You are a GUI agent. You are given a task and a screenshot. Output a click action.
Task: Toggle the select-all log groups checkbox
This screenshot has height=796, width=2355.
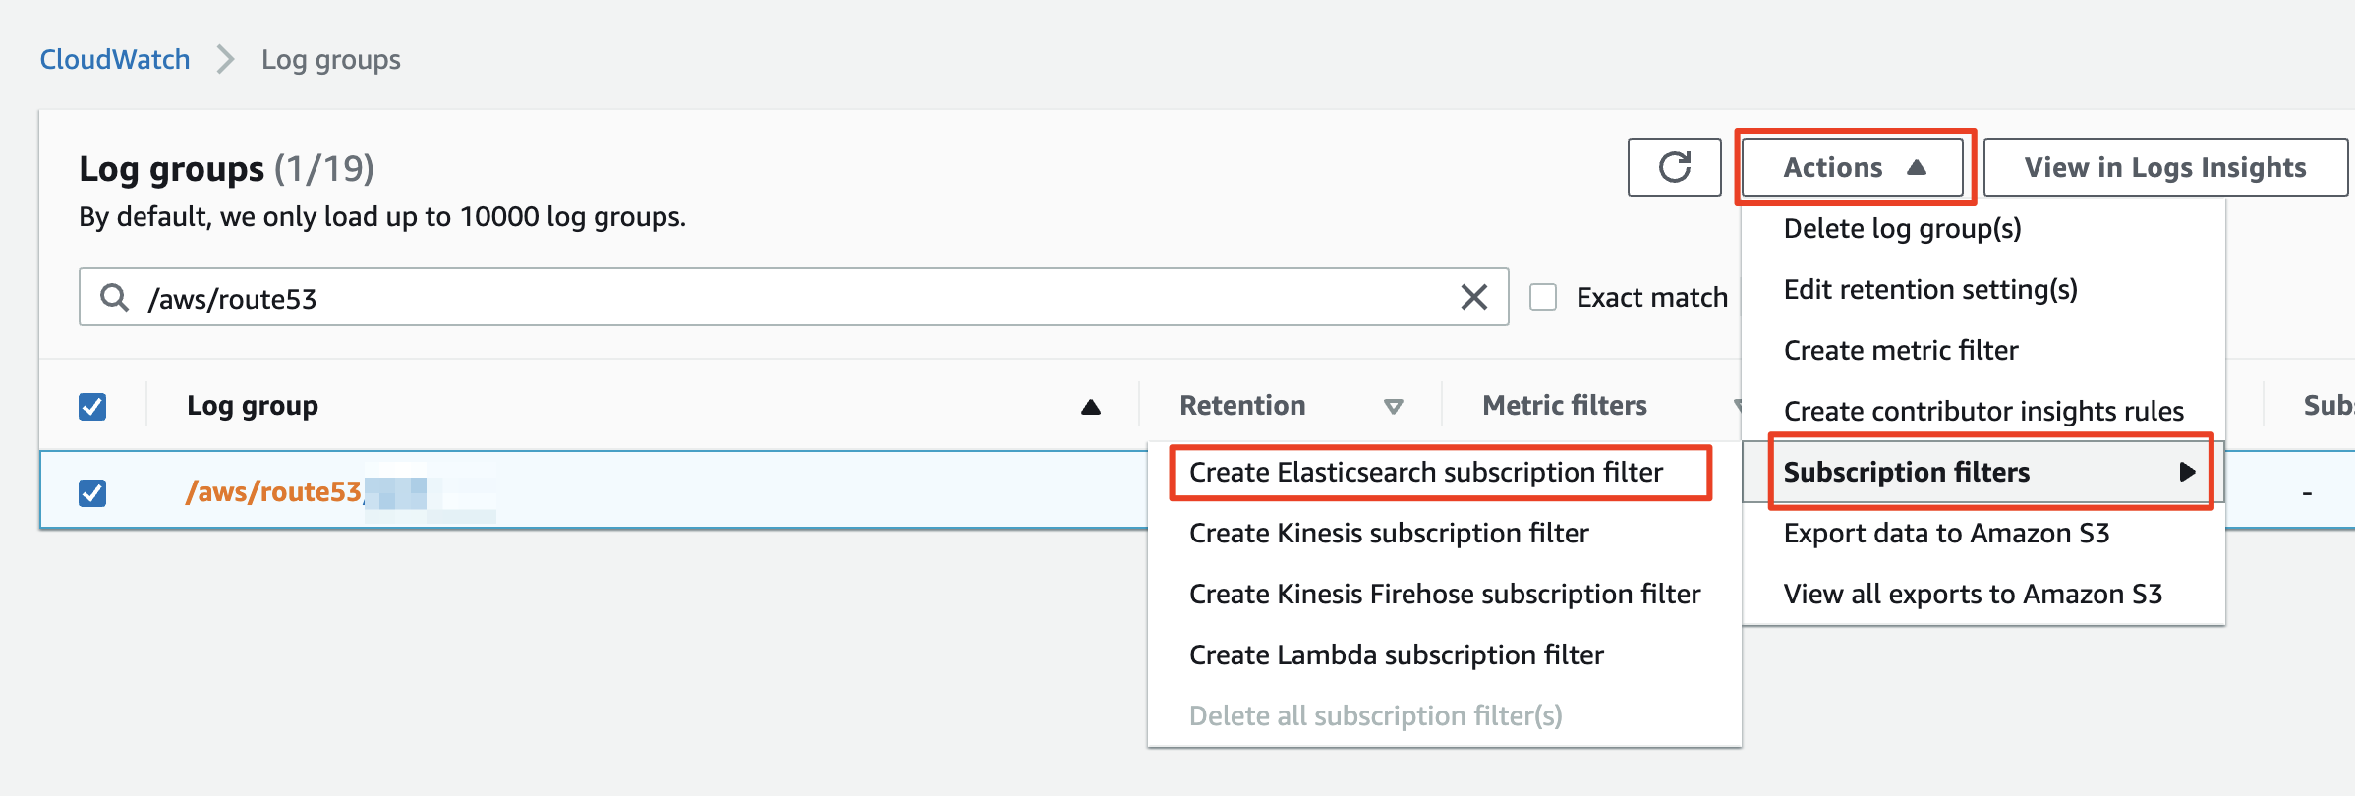point(92,406)
